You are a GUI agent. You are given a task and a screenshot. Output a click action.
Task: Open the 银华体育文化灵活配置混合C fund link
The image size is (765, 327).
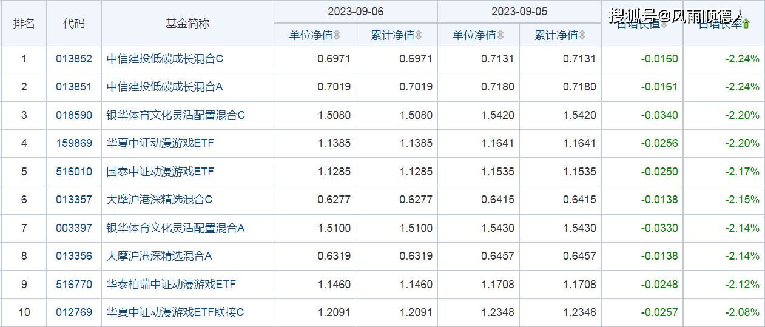click(176, 115)
